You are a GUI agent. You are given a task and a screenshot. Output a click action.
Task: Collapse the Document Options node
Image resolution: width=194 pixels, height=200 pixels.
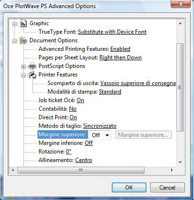[x=14, y=41]
